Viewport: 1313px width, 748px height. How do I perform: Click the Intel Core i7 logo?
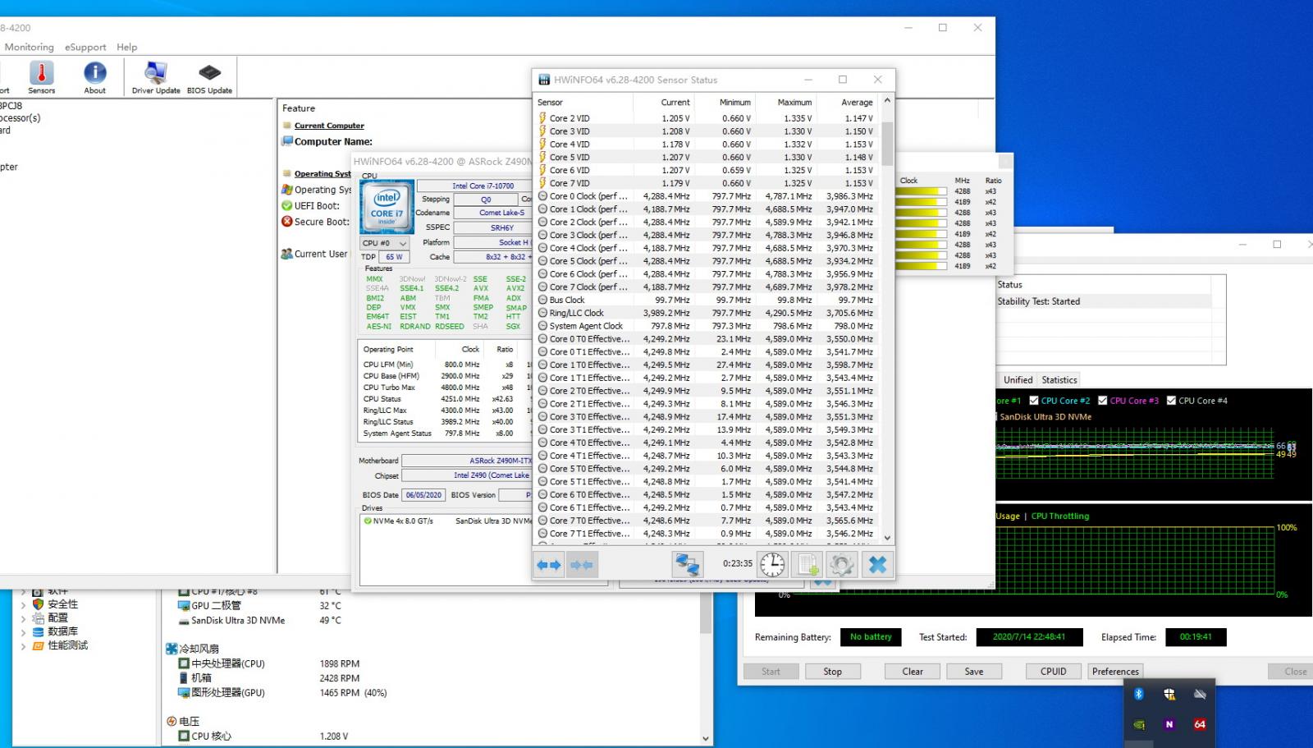(387, 207)
